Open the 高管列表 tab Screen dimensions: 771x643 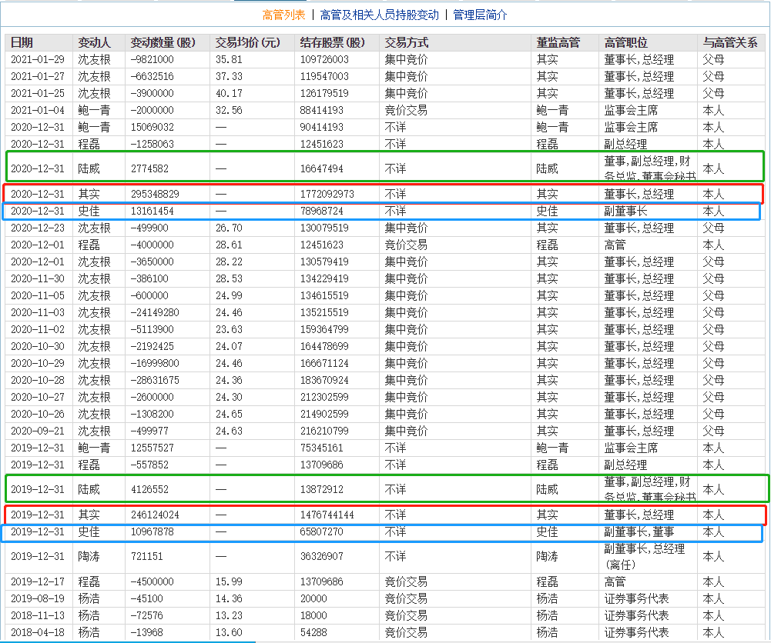tap(283, 15)
